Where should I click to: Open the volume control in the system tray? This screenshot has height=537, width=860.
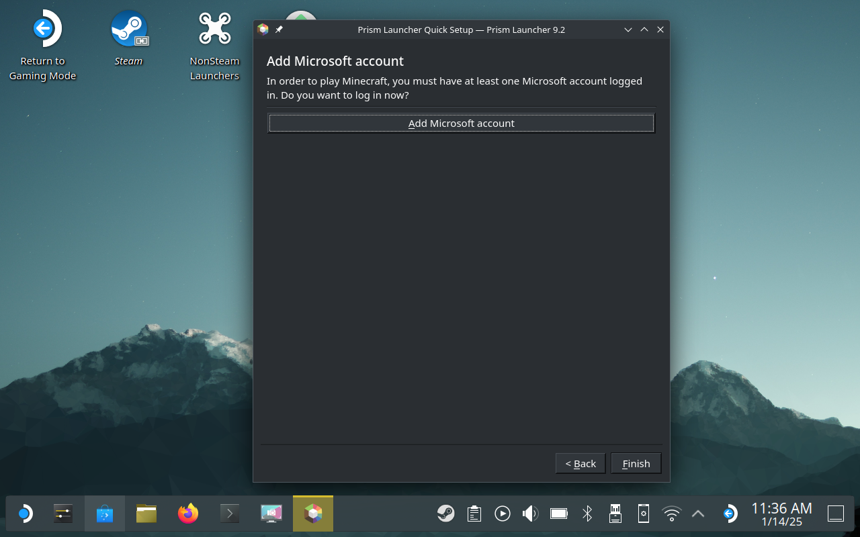click(x=530, y=514)
